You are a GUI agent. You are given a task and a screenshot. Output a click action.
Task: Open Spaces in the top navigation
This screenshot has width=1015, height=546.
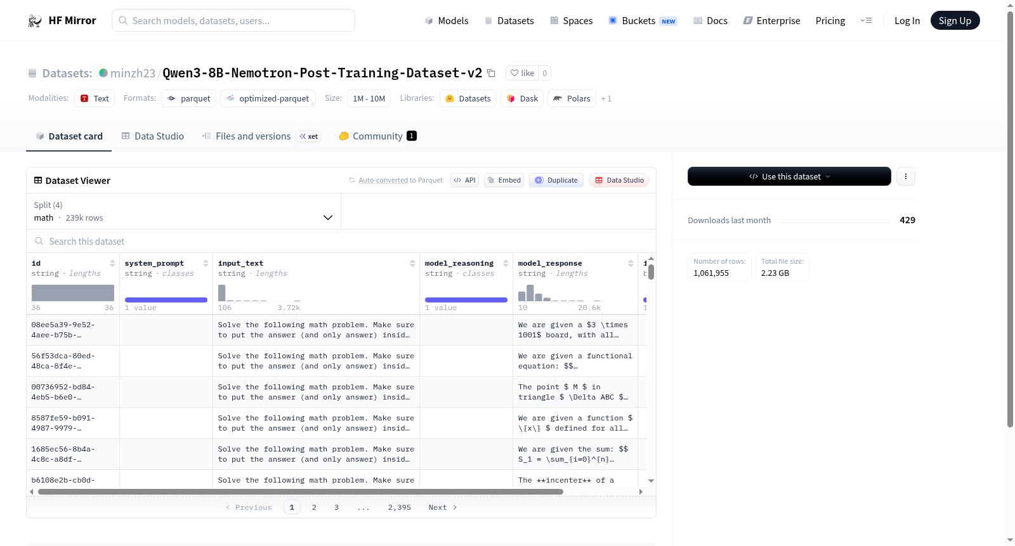coord(572,20)
